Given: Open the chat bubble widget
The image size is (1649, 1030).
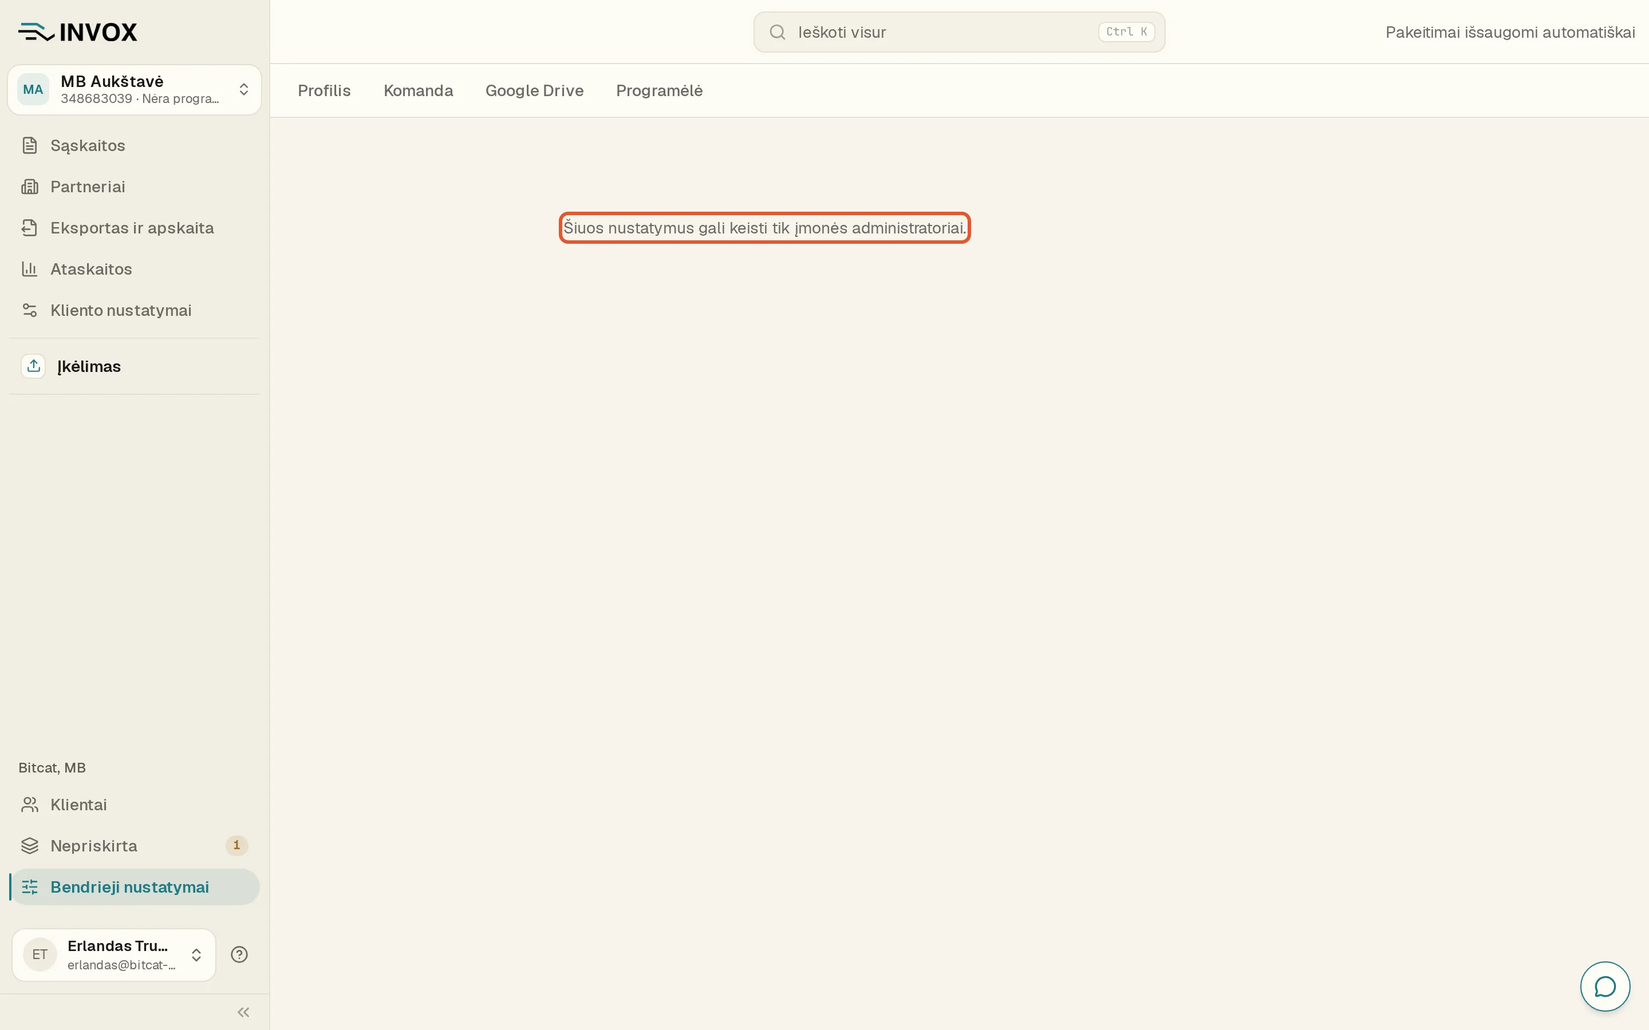Looking at the screenshot, I should [1605, 986].
